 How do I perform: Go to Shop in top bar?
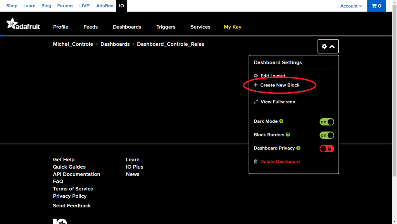pyautogui.click(x=12, y=6)
